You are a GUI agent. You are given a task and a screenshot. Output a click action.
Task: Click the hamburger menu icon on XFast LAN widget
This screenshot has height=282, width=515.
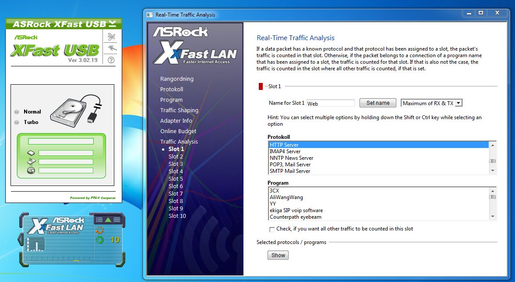[x=116, y=220]
